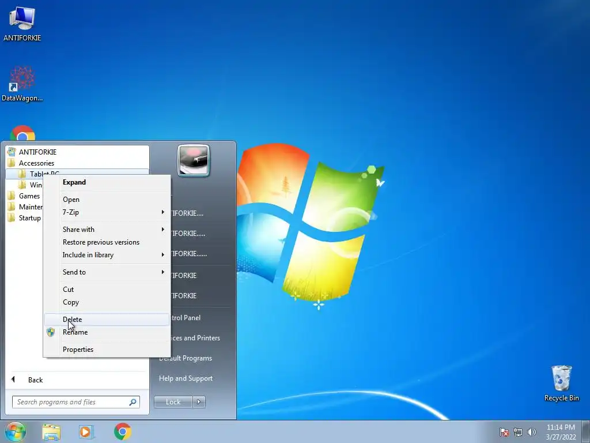Launch Windows Media Player from taskbar

[x=86, y=431]
